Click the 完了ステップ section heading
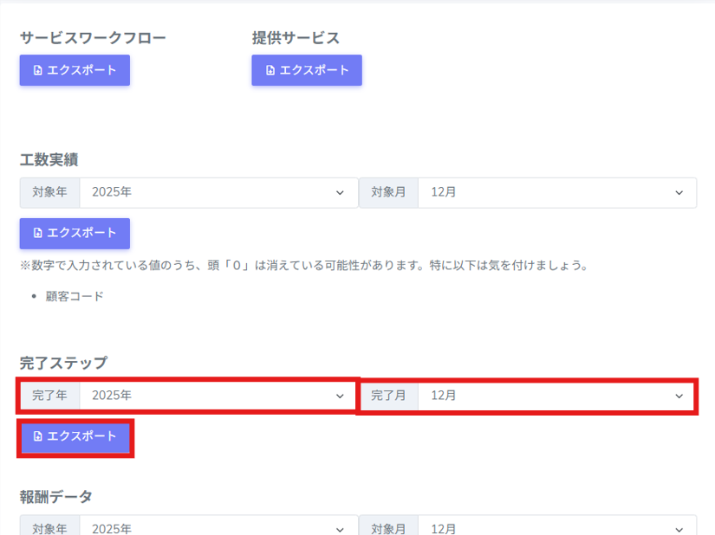This screenshot has height=535, width=715. [63, 362]
